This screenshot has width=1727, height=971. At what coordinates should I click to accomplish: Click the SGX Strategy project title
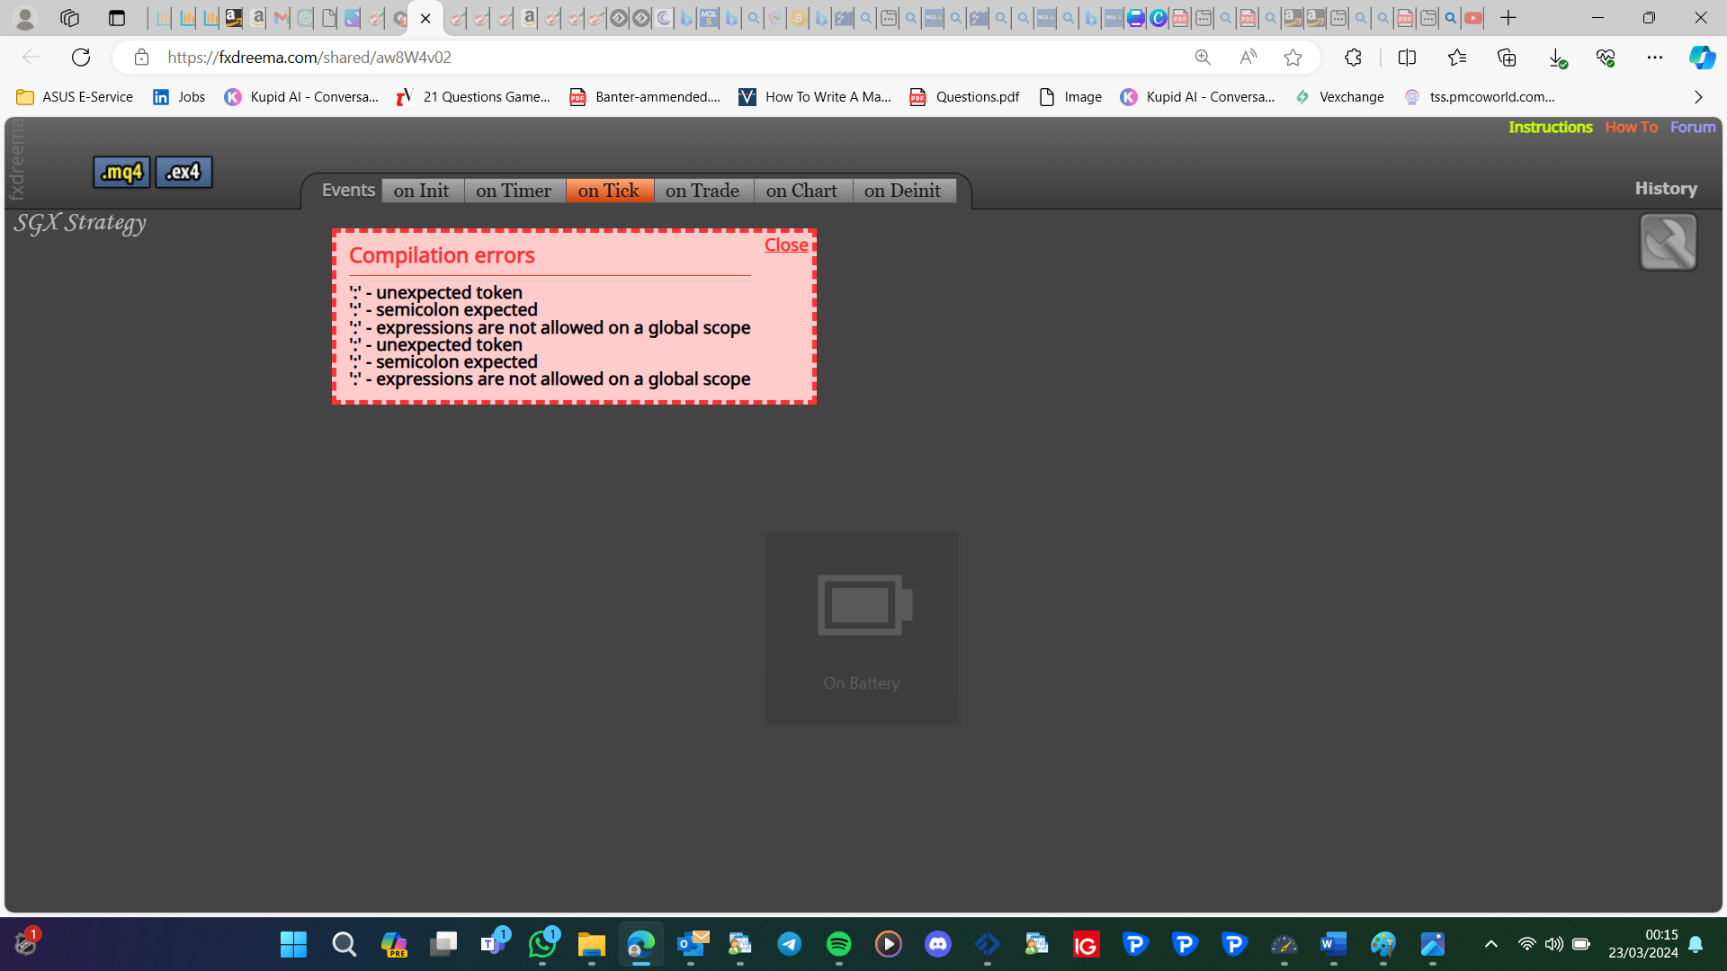pos(79,223)
